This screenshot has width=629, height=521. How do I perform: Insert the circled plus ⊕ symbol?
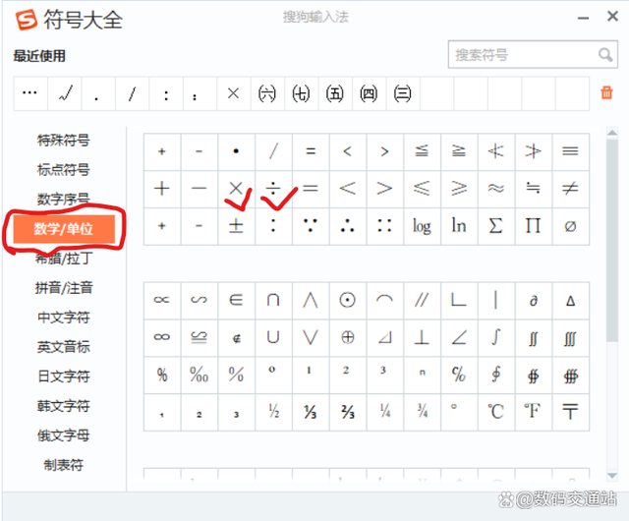click(347, 337)
